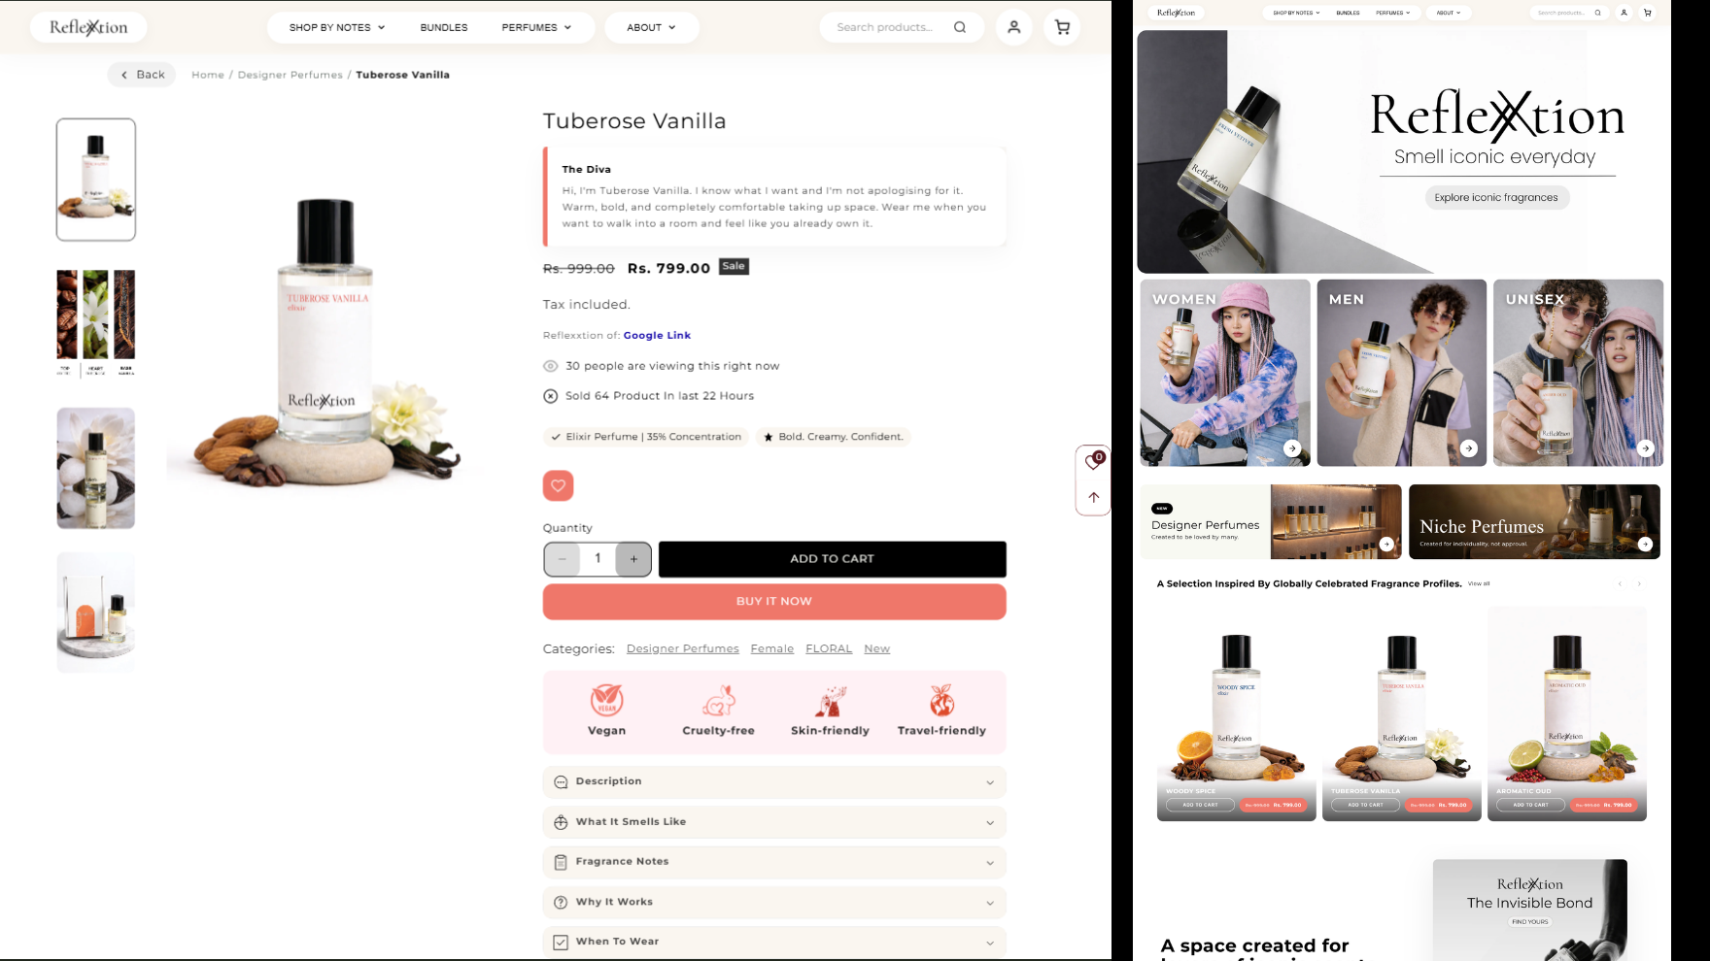
Task: Expand the Fragrance Notes section
Action: coord(774,862)
